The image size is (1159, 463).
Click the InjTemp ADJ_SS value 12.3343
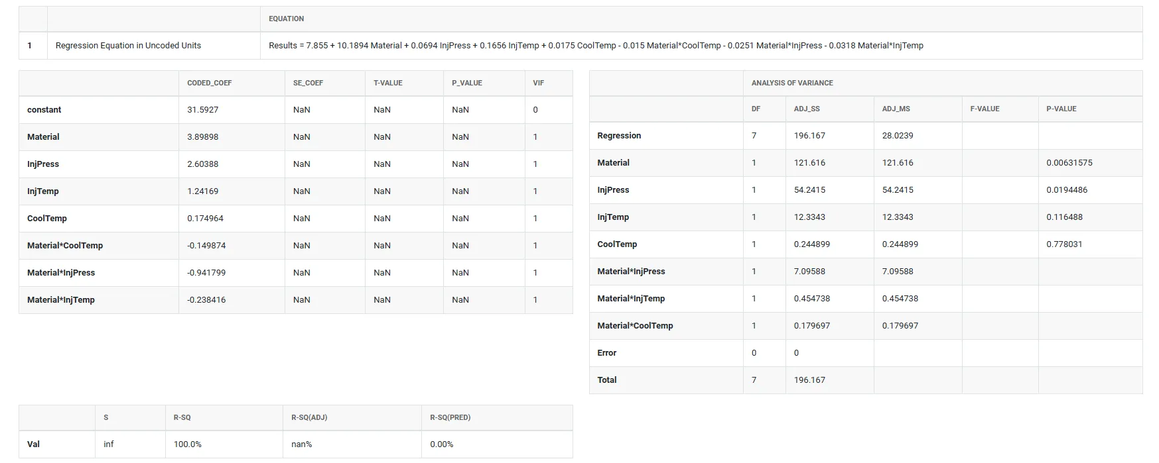pyautogui.click(x=809, y=217)
